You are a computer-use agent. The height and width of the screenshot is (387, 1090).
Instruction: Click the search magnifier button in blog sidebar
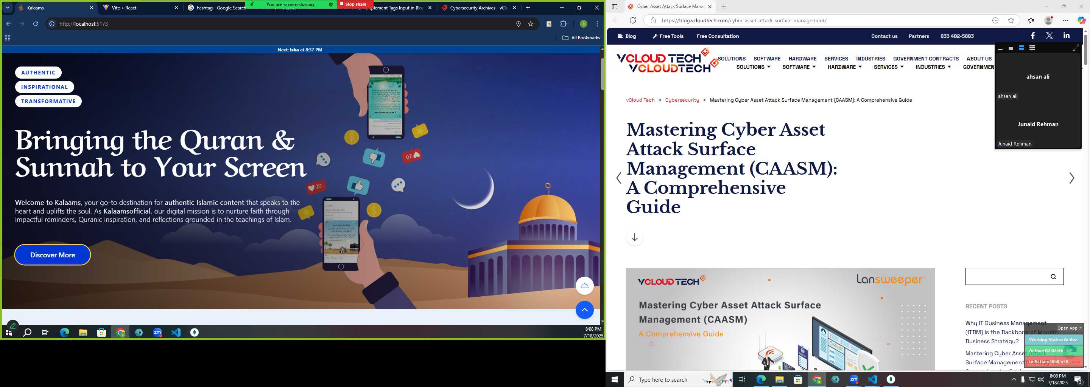click(x=1053, y=277)
